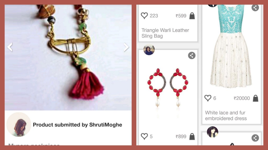Like the red pearl drop earrings
This screenshot has width=268, height=150.
[x=144, y=136]
